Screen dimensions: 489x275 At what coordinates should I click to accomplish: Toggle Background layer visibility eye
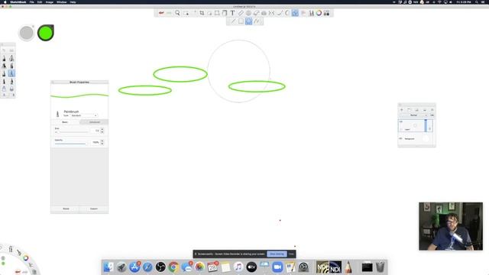coord(400,138)
